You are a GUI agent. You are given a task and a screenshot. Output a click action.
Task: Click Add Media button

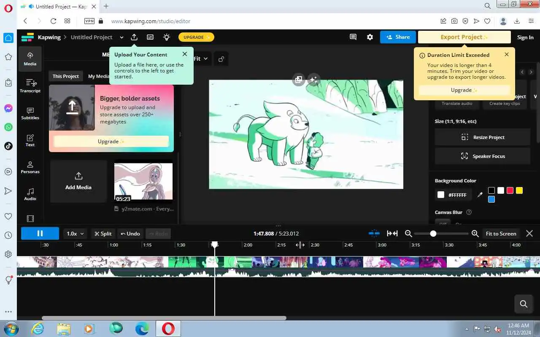pyautogui.click(x=78, y=181)
